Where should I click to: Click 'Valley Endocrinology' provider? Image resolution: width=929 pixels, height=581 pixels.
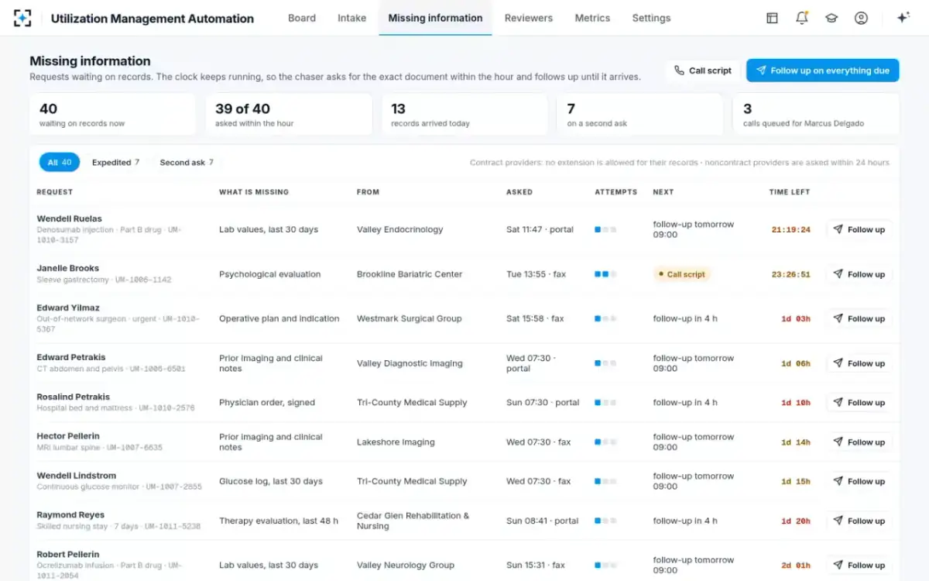[x=399, y=229]
